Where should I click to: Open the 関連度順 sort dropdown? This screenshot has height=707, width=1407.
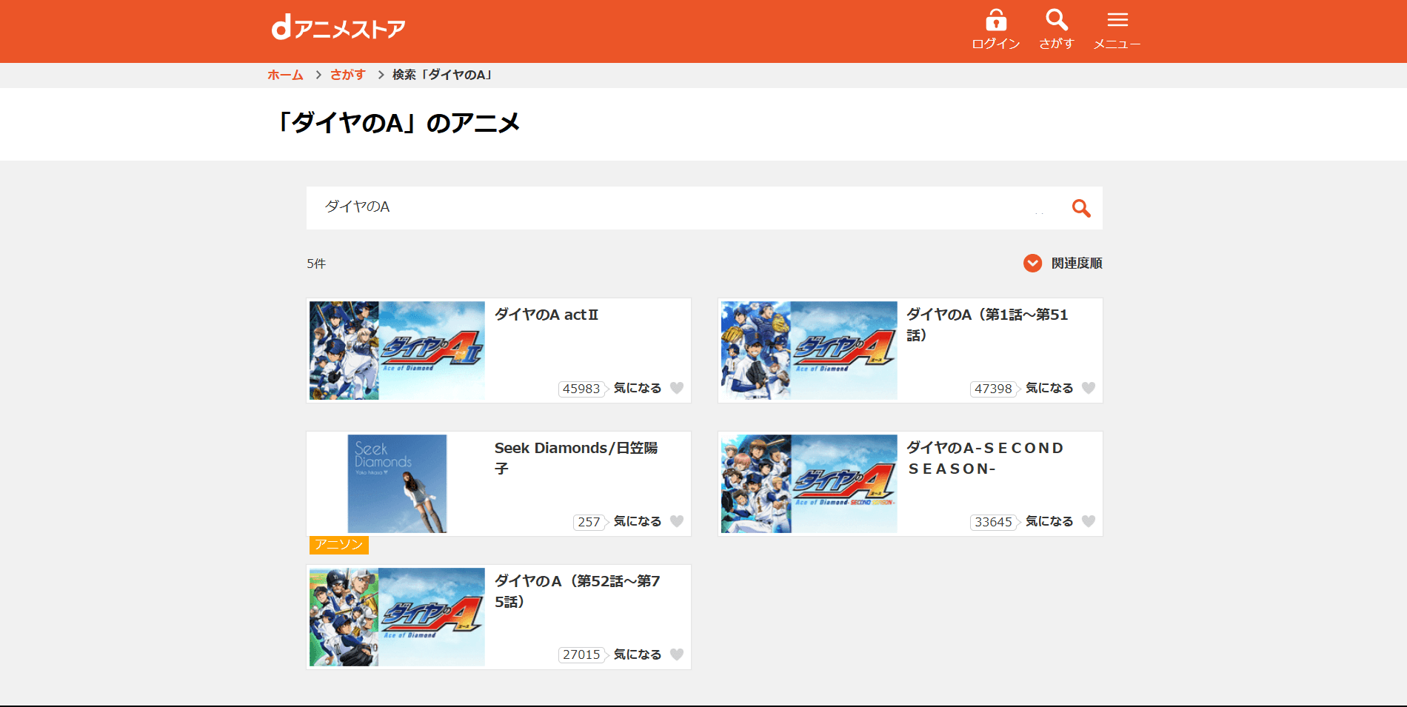tap(1076, 264)
